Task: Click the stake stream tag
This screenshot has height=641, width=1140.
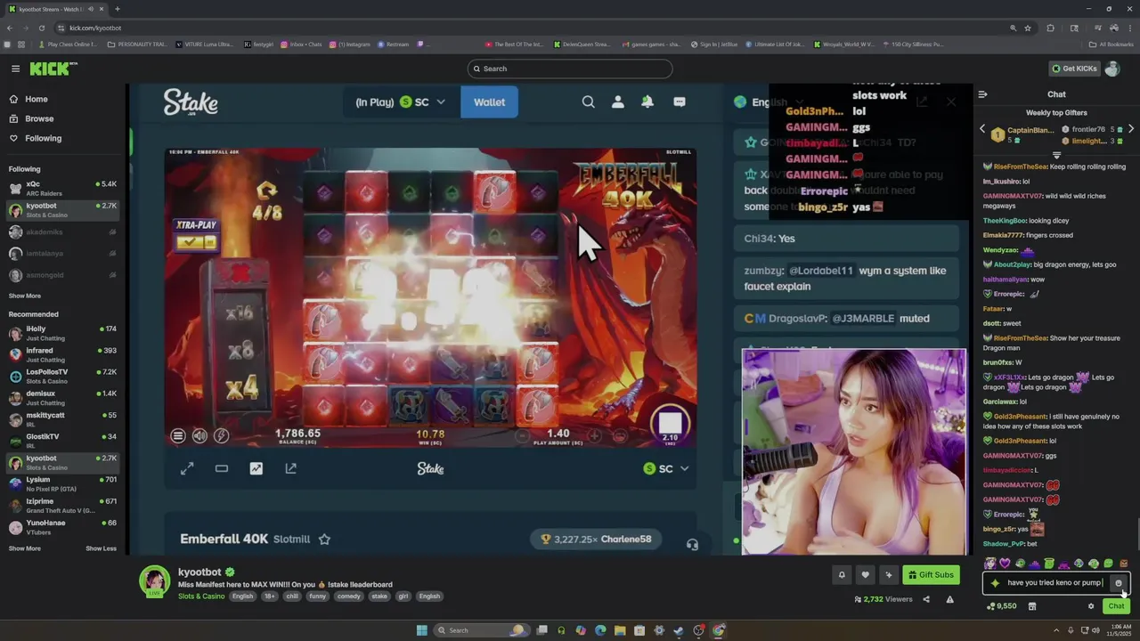Action: pos(379,596)
